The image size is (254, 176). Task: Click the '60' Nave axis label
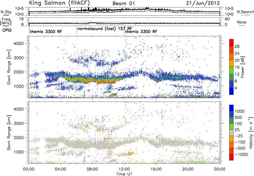[227, 19]
